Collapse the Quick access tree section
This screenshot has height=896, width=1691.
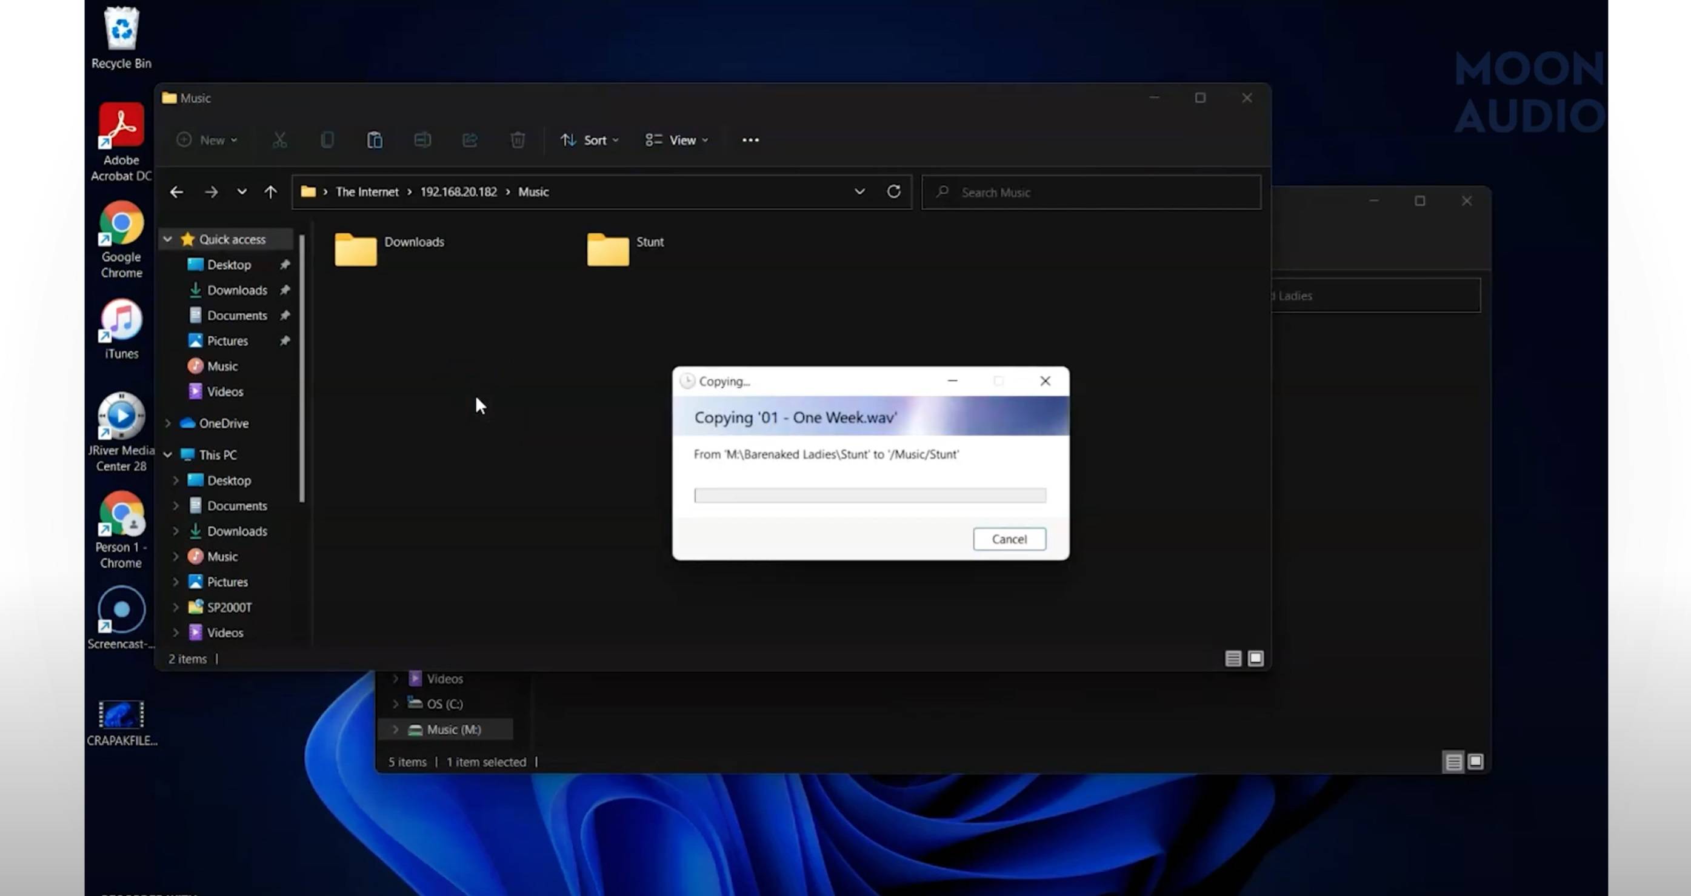tap(167, 239)
